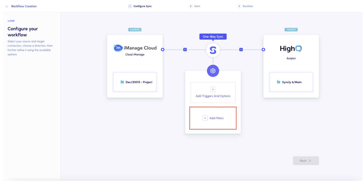
Task: Click the folder icon beside Syncly 6/Main
Action: tap(278, 82)
